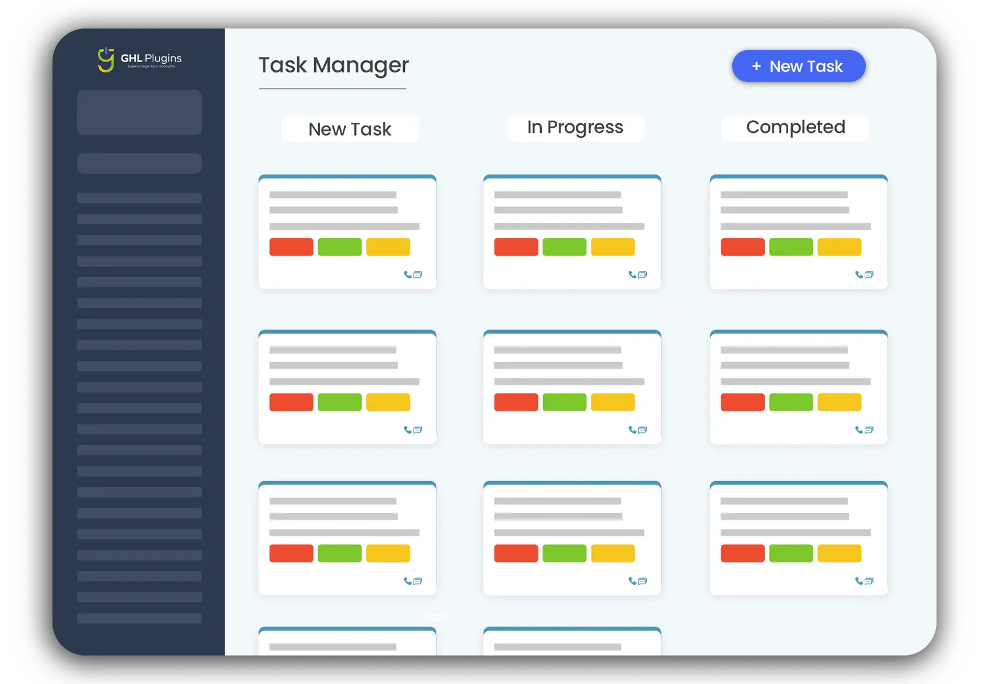Open chat icon on first Completed card
Screen dimensions: 989x684
869,275
